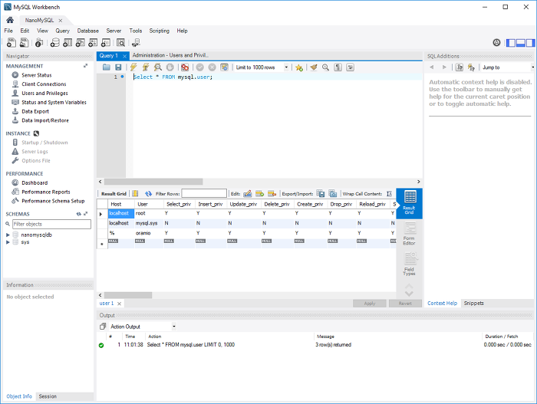Screen dimensions: 537x404
Task: Open a script file in editor
Action: (107, 67)
